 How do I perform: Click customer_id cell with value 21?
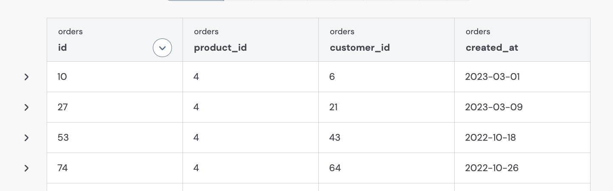click(386, 107)
